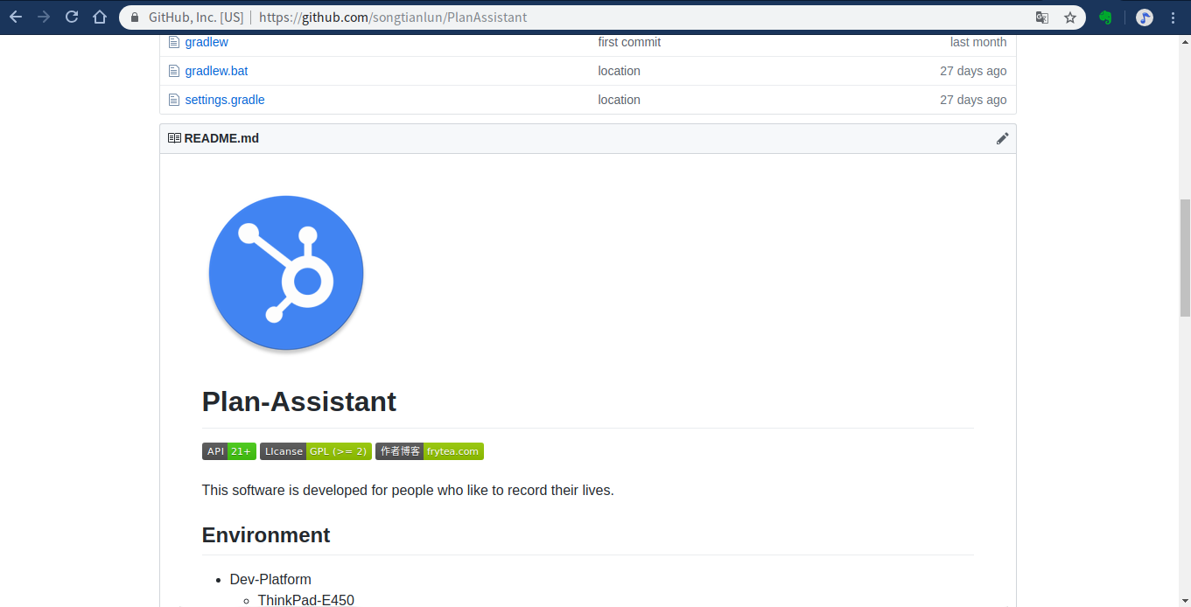Open the Evernote elephant extension icon
1191x607 pixels.
pos(1106,17)
